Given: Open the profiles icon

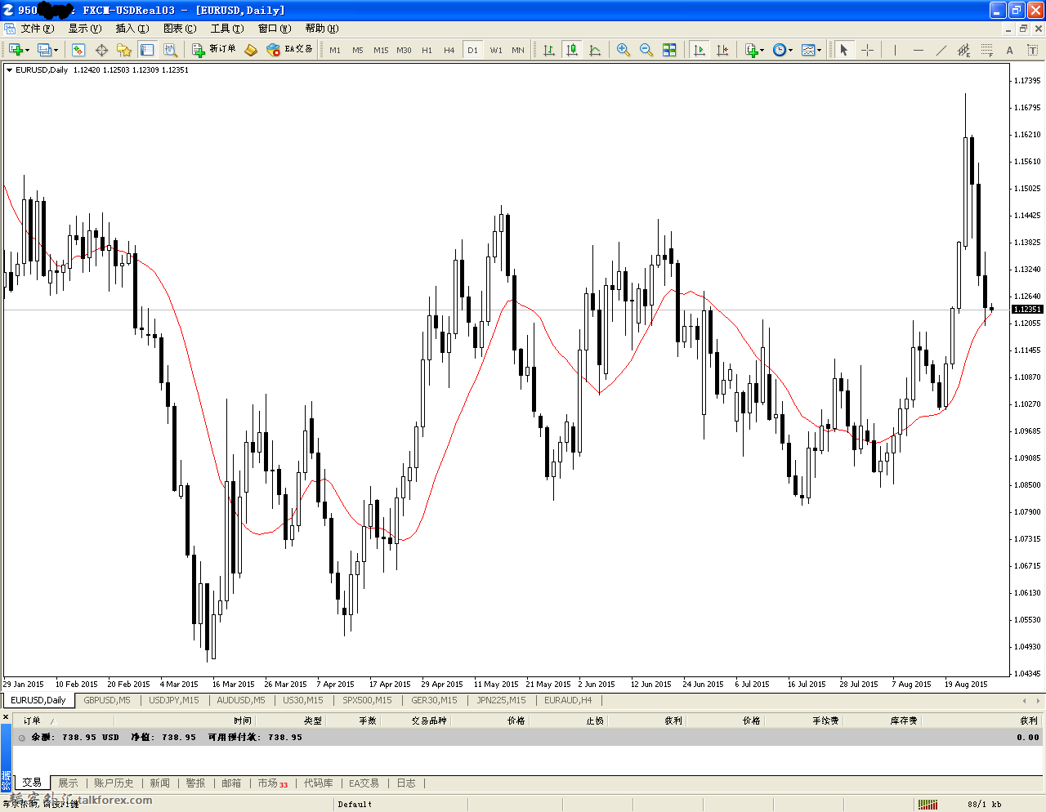Looking at the screenshot, I should point(45,50).
